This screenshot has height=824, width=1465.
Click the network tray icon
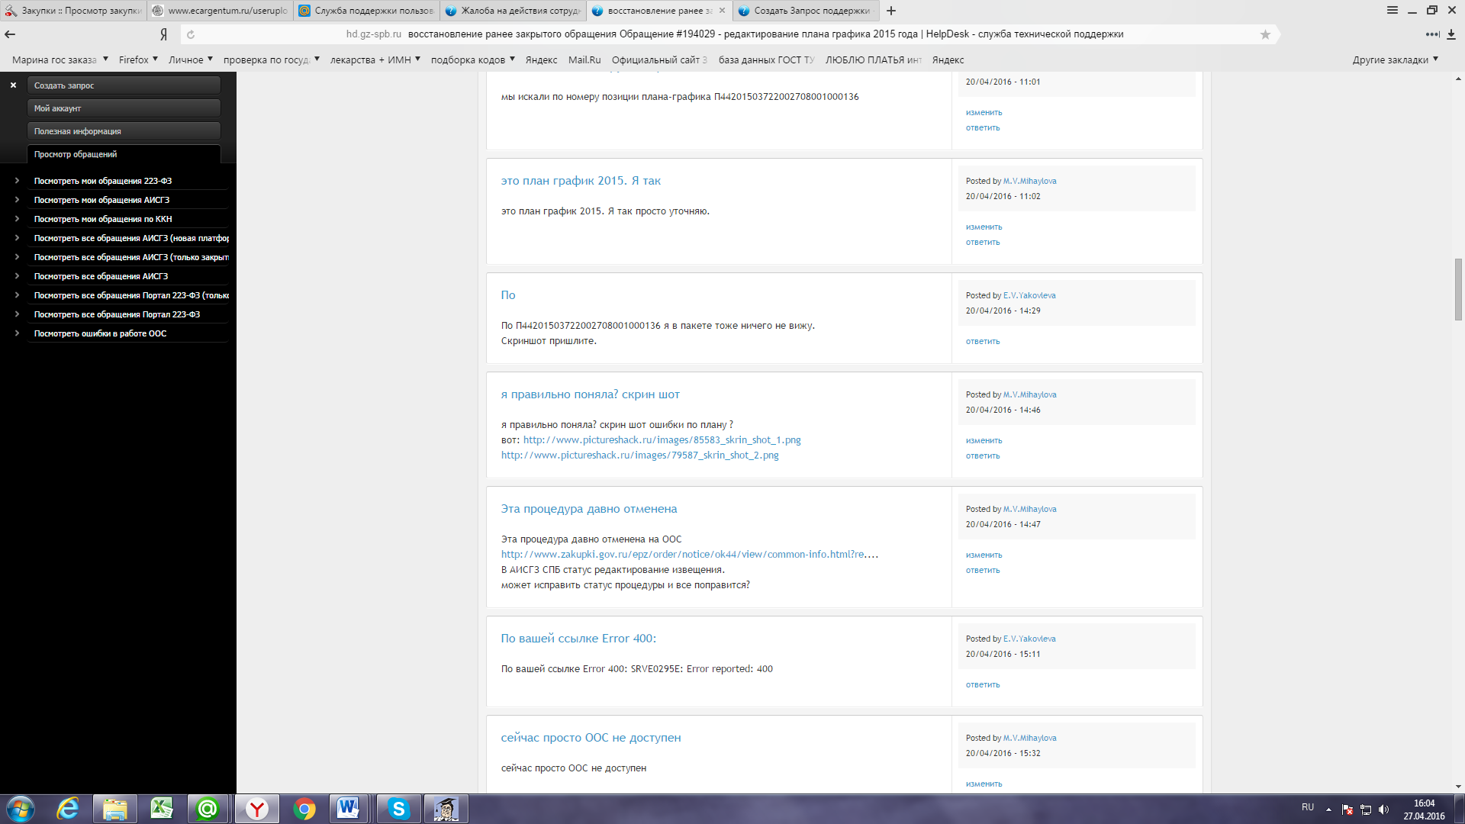click(1366, 810)
